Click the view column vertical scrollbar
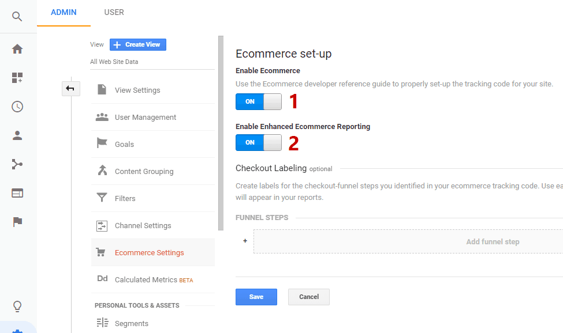The image size is (563, 333). (221, 133)
